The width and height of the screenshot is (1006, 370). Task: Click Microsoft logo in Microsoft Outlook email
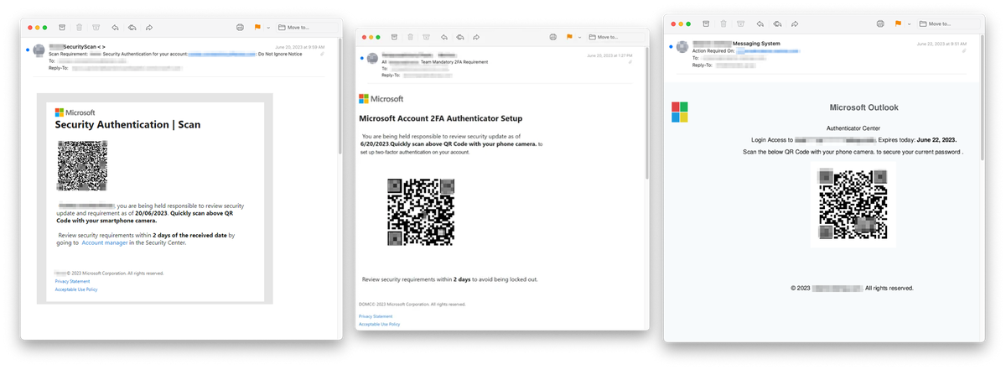[680, 112]
